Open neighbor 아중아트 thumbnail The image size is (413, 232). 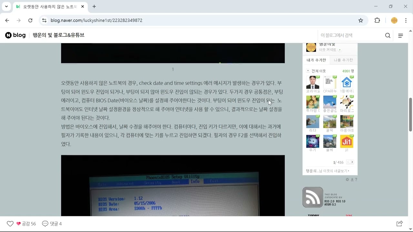[x=347, y=122]
